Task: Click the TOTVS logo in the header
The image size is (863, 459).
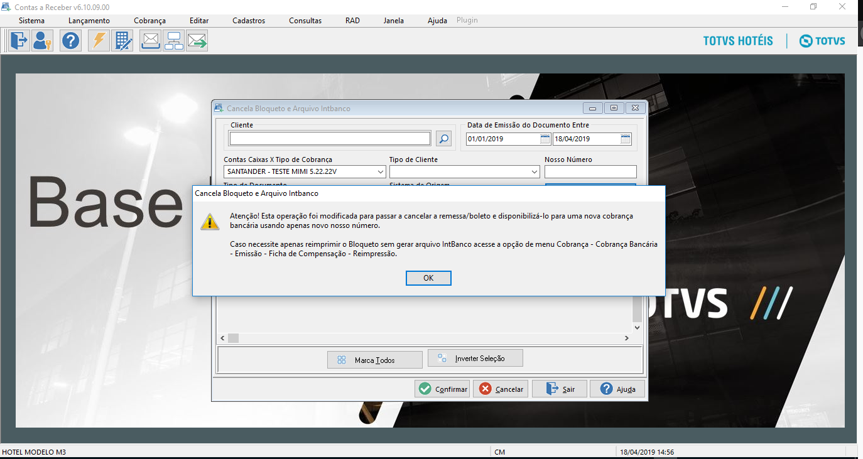Action: tap(822, 41)
